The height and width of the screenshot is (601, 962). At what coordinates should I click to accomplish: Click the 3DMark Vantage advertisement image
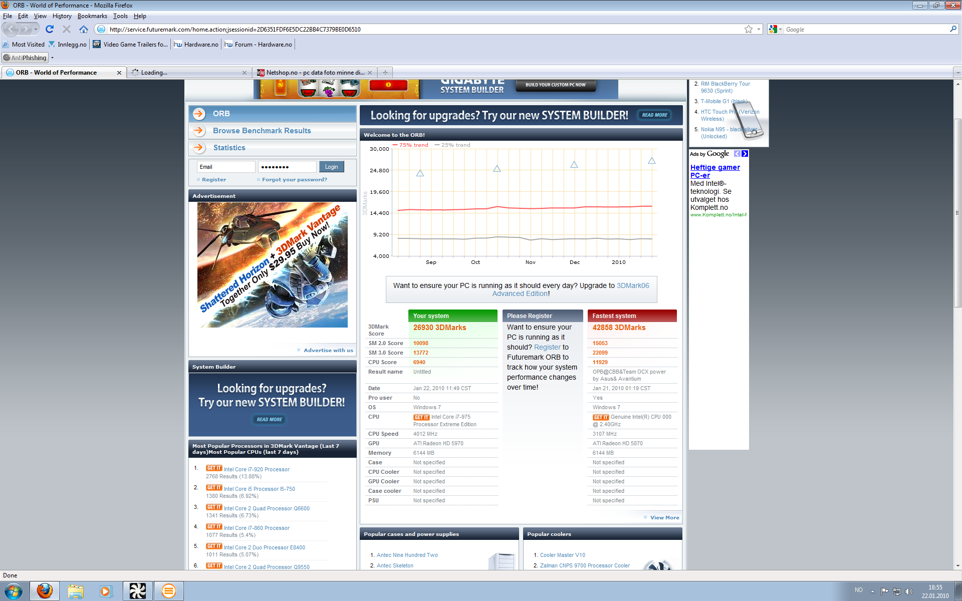273,265
